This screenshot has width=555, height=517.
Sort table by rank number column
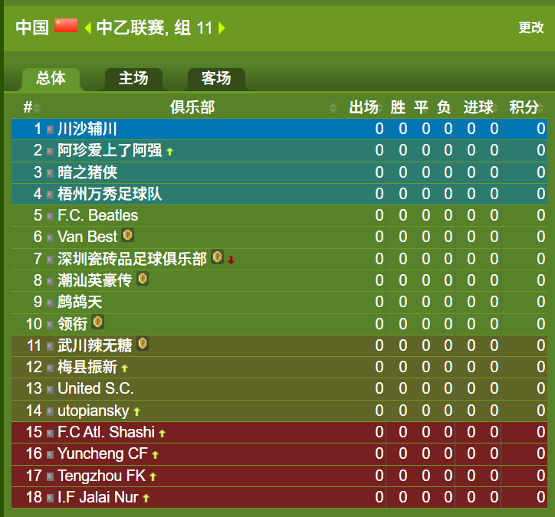pyautogui.click(x=32, y=107)
